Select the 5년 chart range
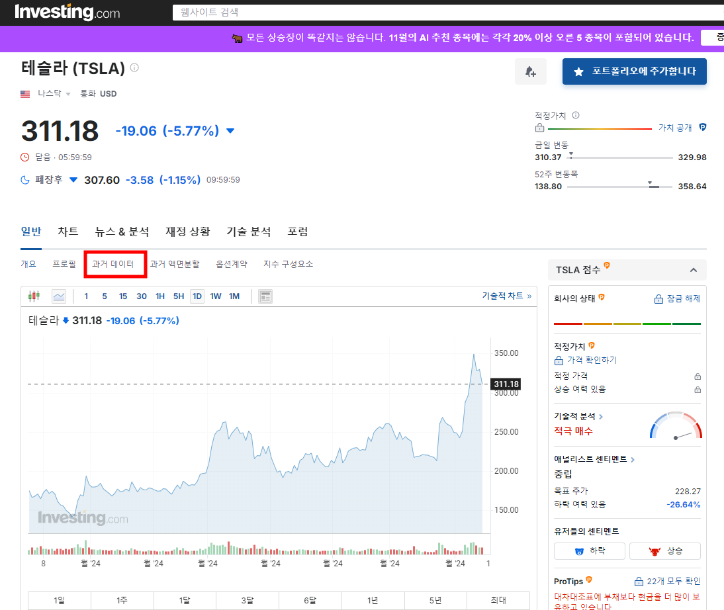This screenshot has width=724, height=610. (x=435, y=600)
